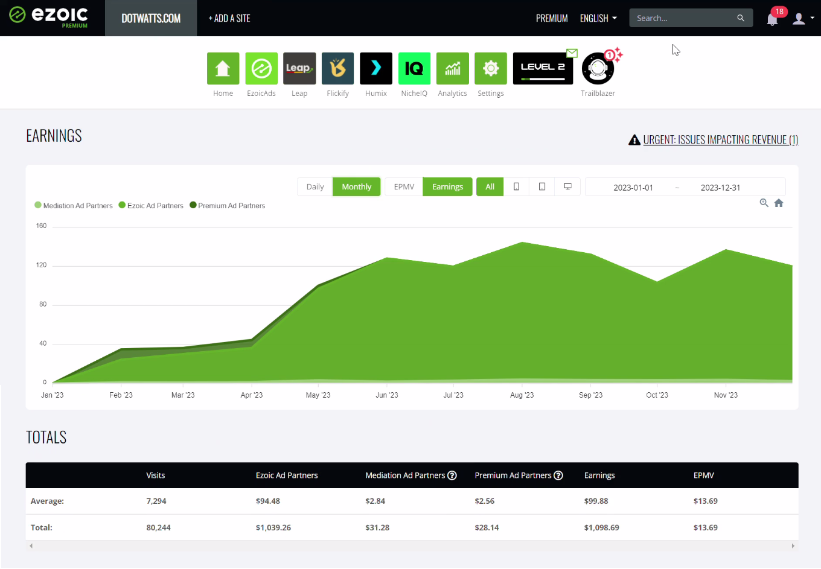
Task: Toggle Mediation Ad Partners legend series
Action: 74,206
